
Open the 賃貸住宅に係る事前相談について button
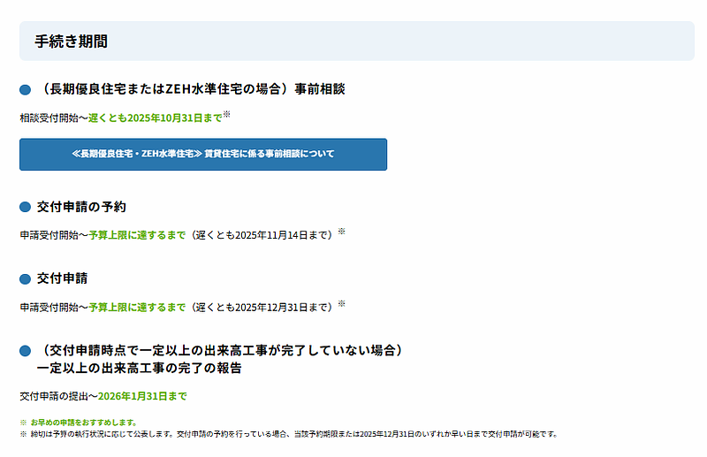(203, 154)
